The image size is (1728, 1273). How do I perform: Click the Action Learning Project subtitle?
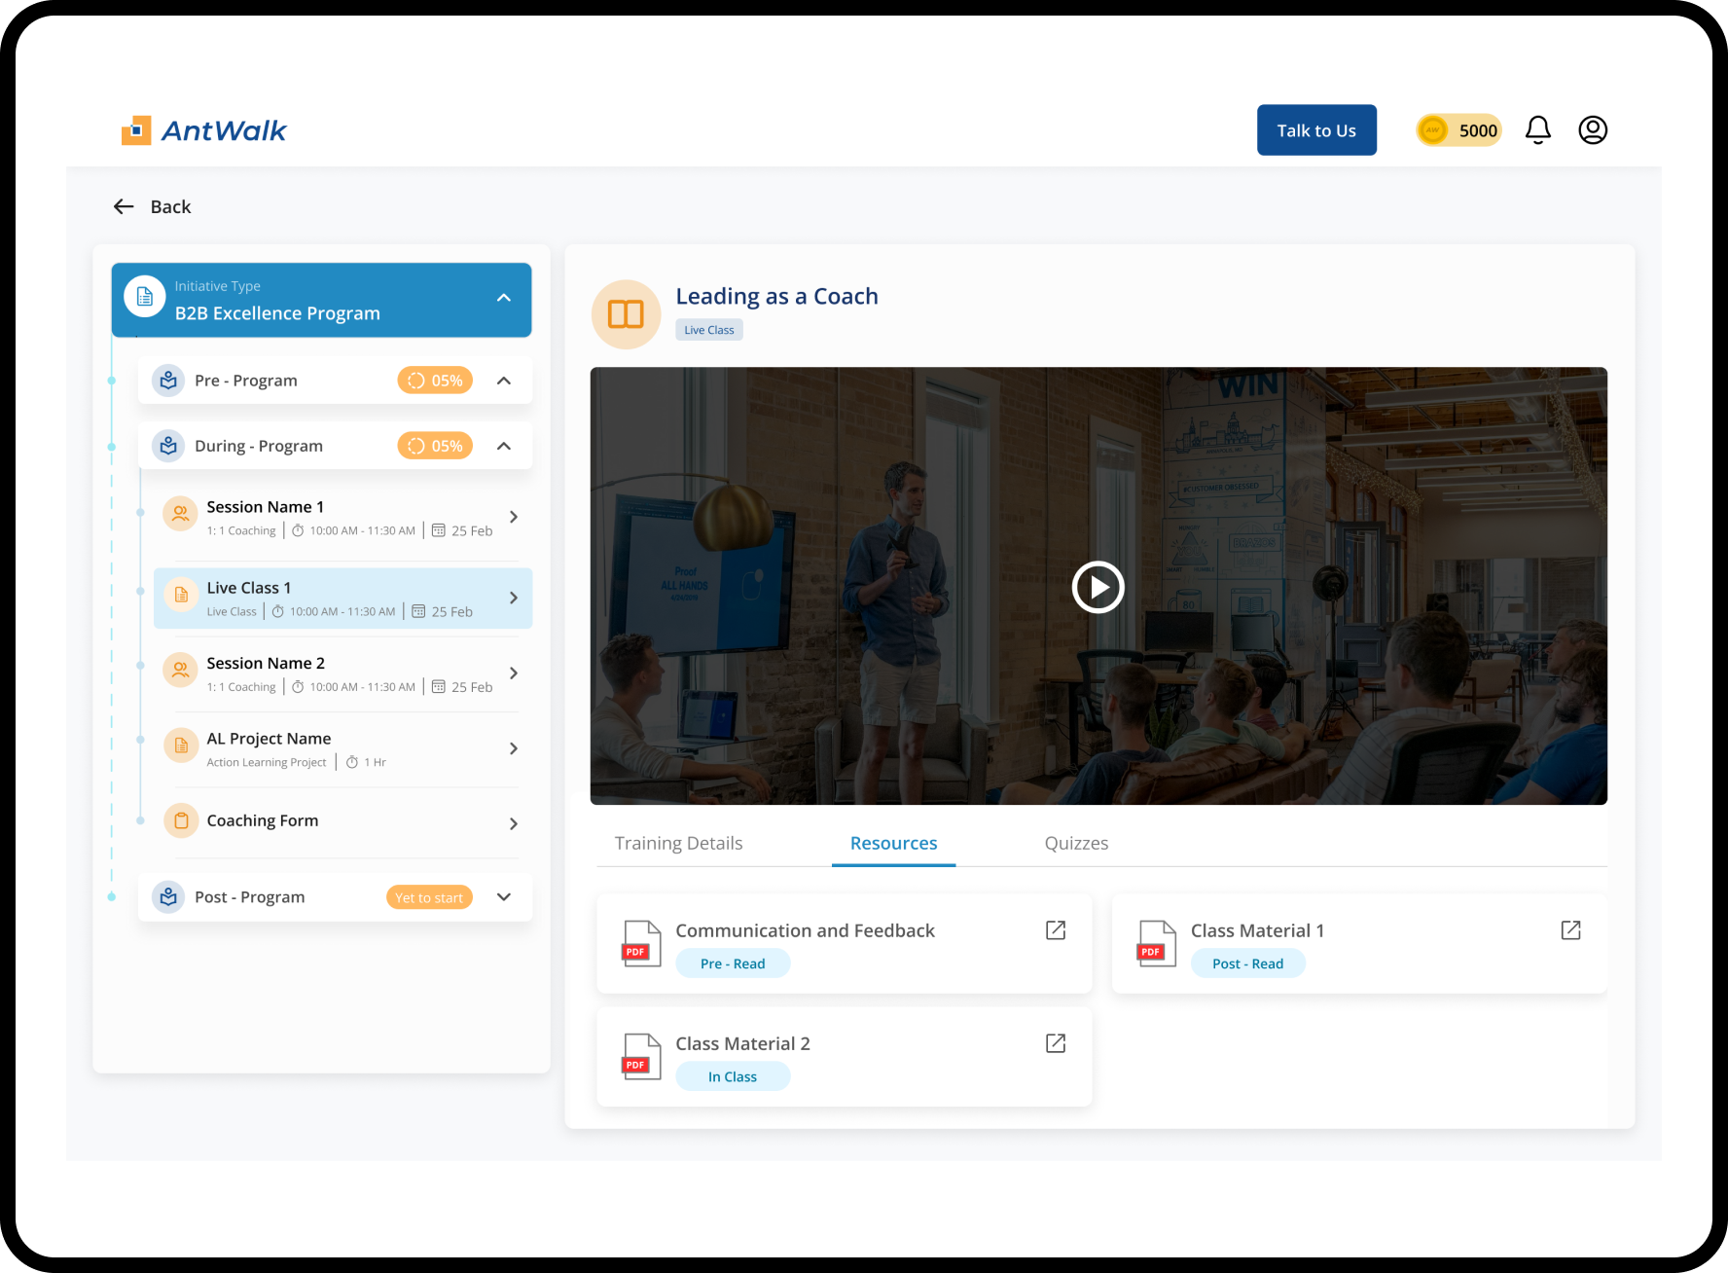click(x=267, y=762)
